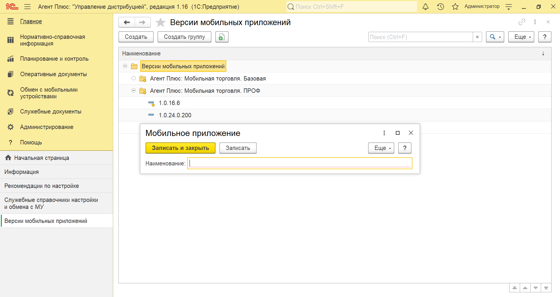Click the notifications bell icon

426,6
